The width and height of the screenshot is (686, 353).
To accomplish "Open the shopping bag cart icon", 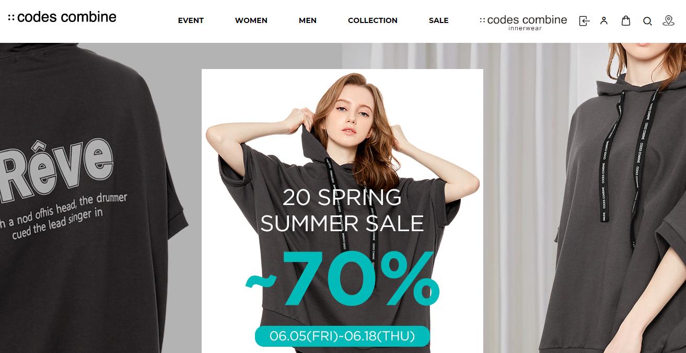I will [626, 21].
